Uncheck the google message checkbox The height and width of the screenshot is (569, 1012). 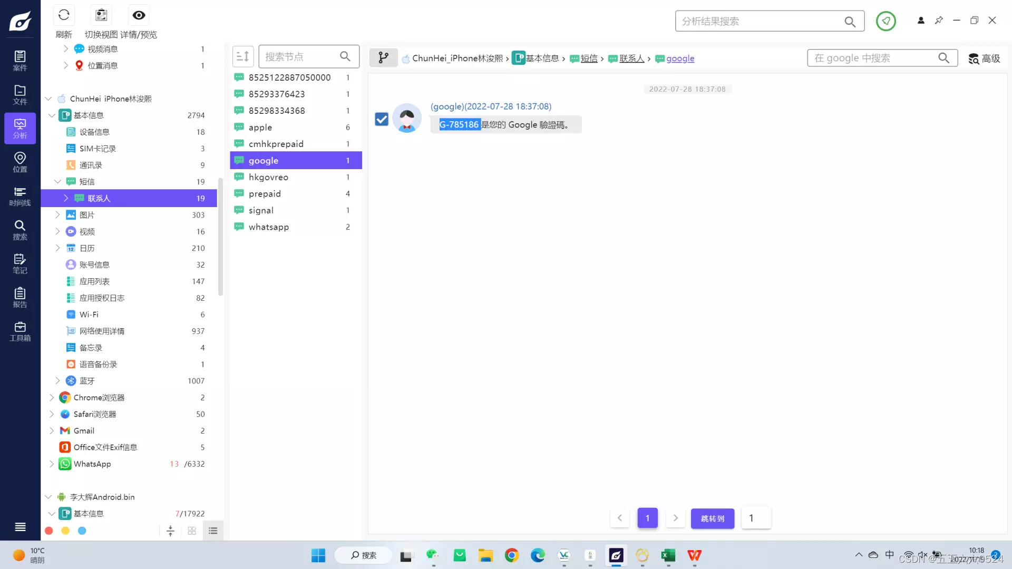[x=382, y=120]
